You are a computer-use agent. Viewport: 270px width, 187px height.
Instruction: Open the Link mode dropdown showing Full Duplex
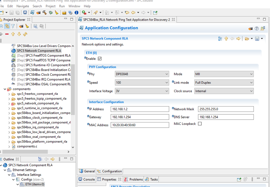224,82
